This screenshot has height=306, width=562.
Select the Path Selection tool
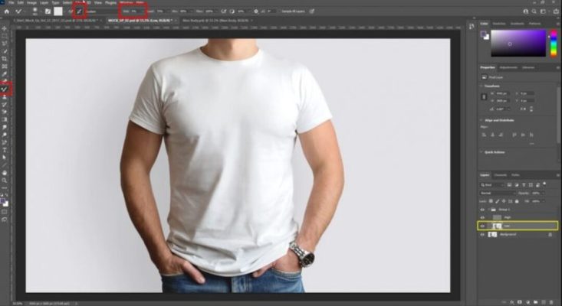pos(5,158)
